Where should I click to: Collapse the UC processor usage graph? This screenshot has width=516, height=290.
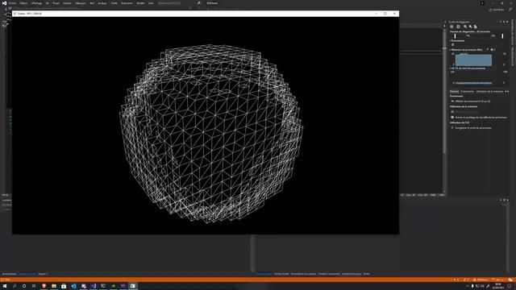tap(451, 68)
